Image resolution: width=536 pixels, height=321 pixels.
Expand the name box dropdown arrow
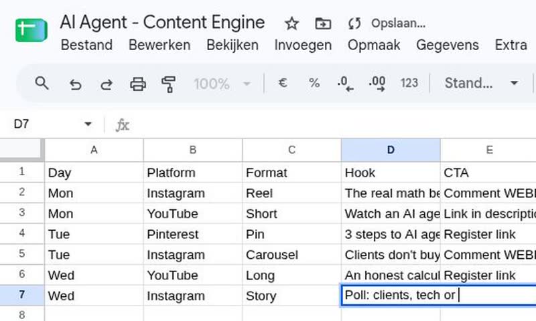pyautogui.click(x=88, y=124)
